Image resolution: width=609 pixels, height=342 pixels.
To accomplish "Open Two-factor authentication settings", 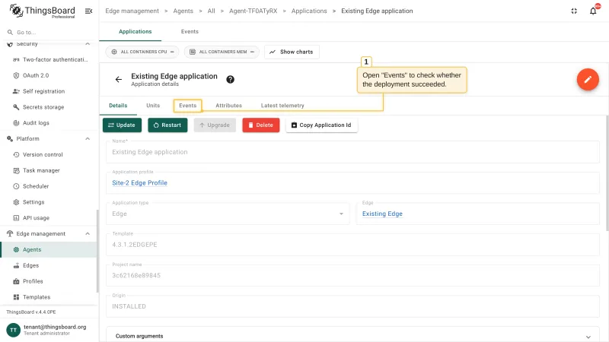I will click(49, 59).
